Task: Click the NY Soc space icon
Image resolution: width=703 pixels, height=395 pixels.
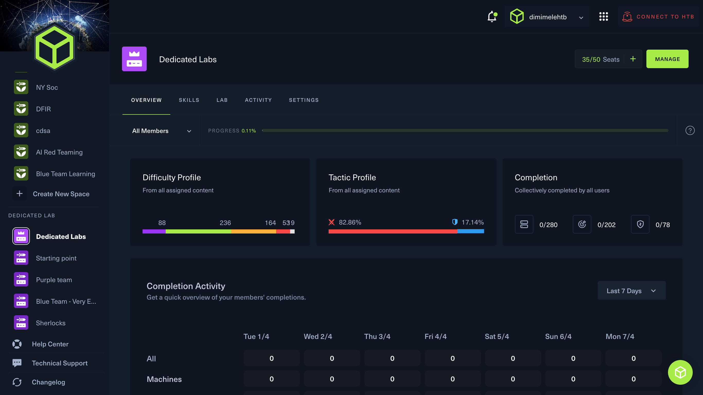Action: (x=21, y=87)
